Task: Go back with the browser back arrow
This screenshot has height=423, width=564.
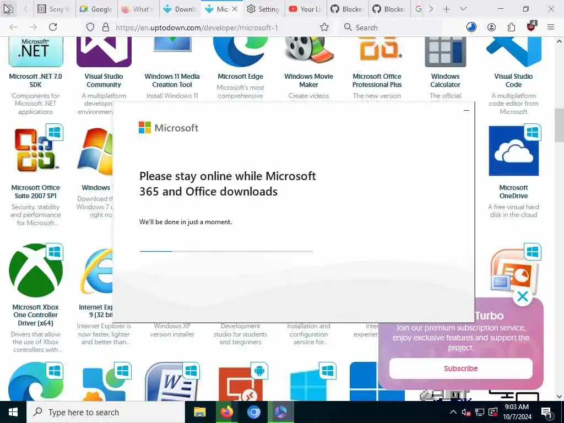Action: (x=13, y=28)
